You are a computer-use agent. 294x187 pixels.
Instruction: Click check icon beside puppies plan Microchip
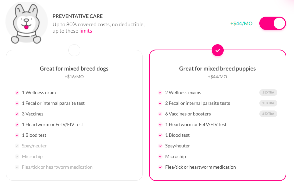pos(160,157)
